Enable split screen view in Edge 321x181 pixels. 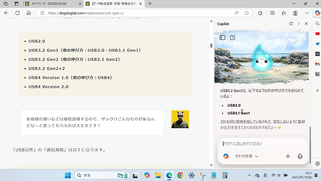272,13
